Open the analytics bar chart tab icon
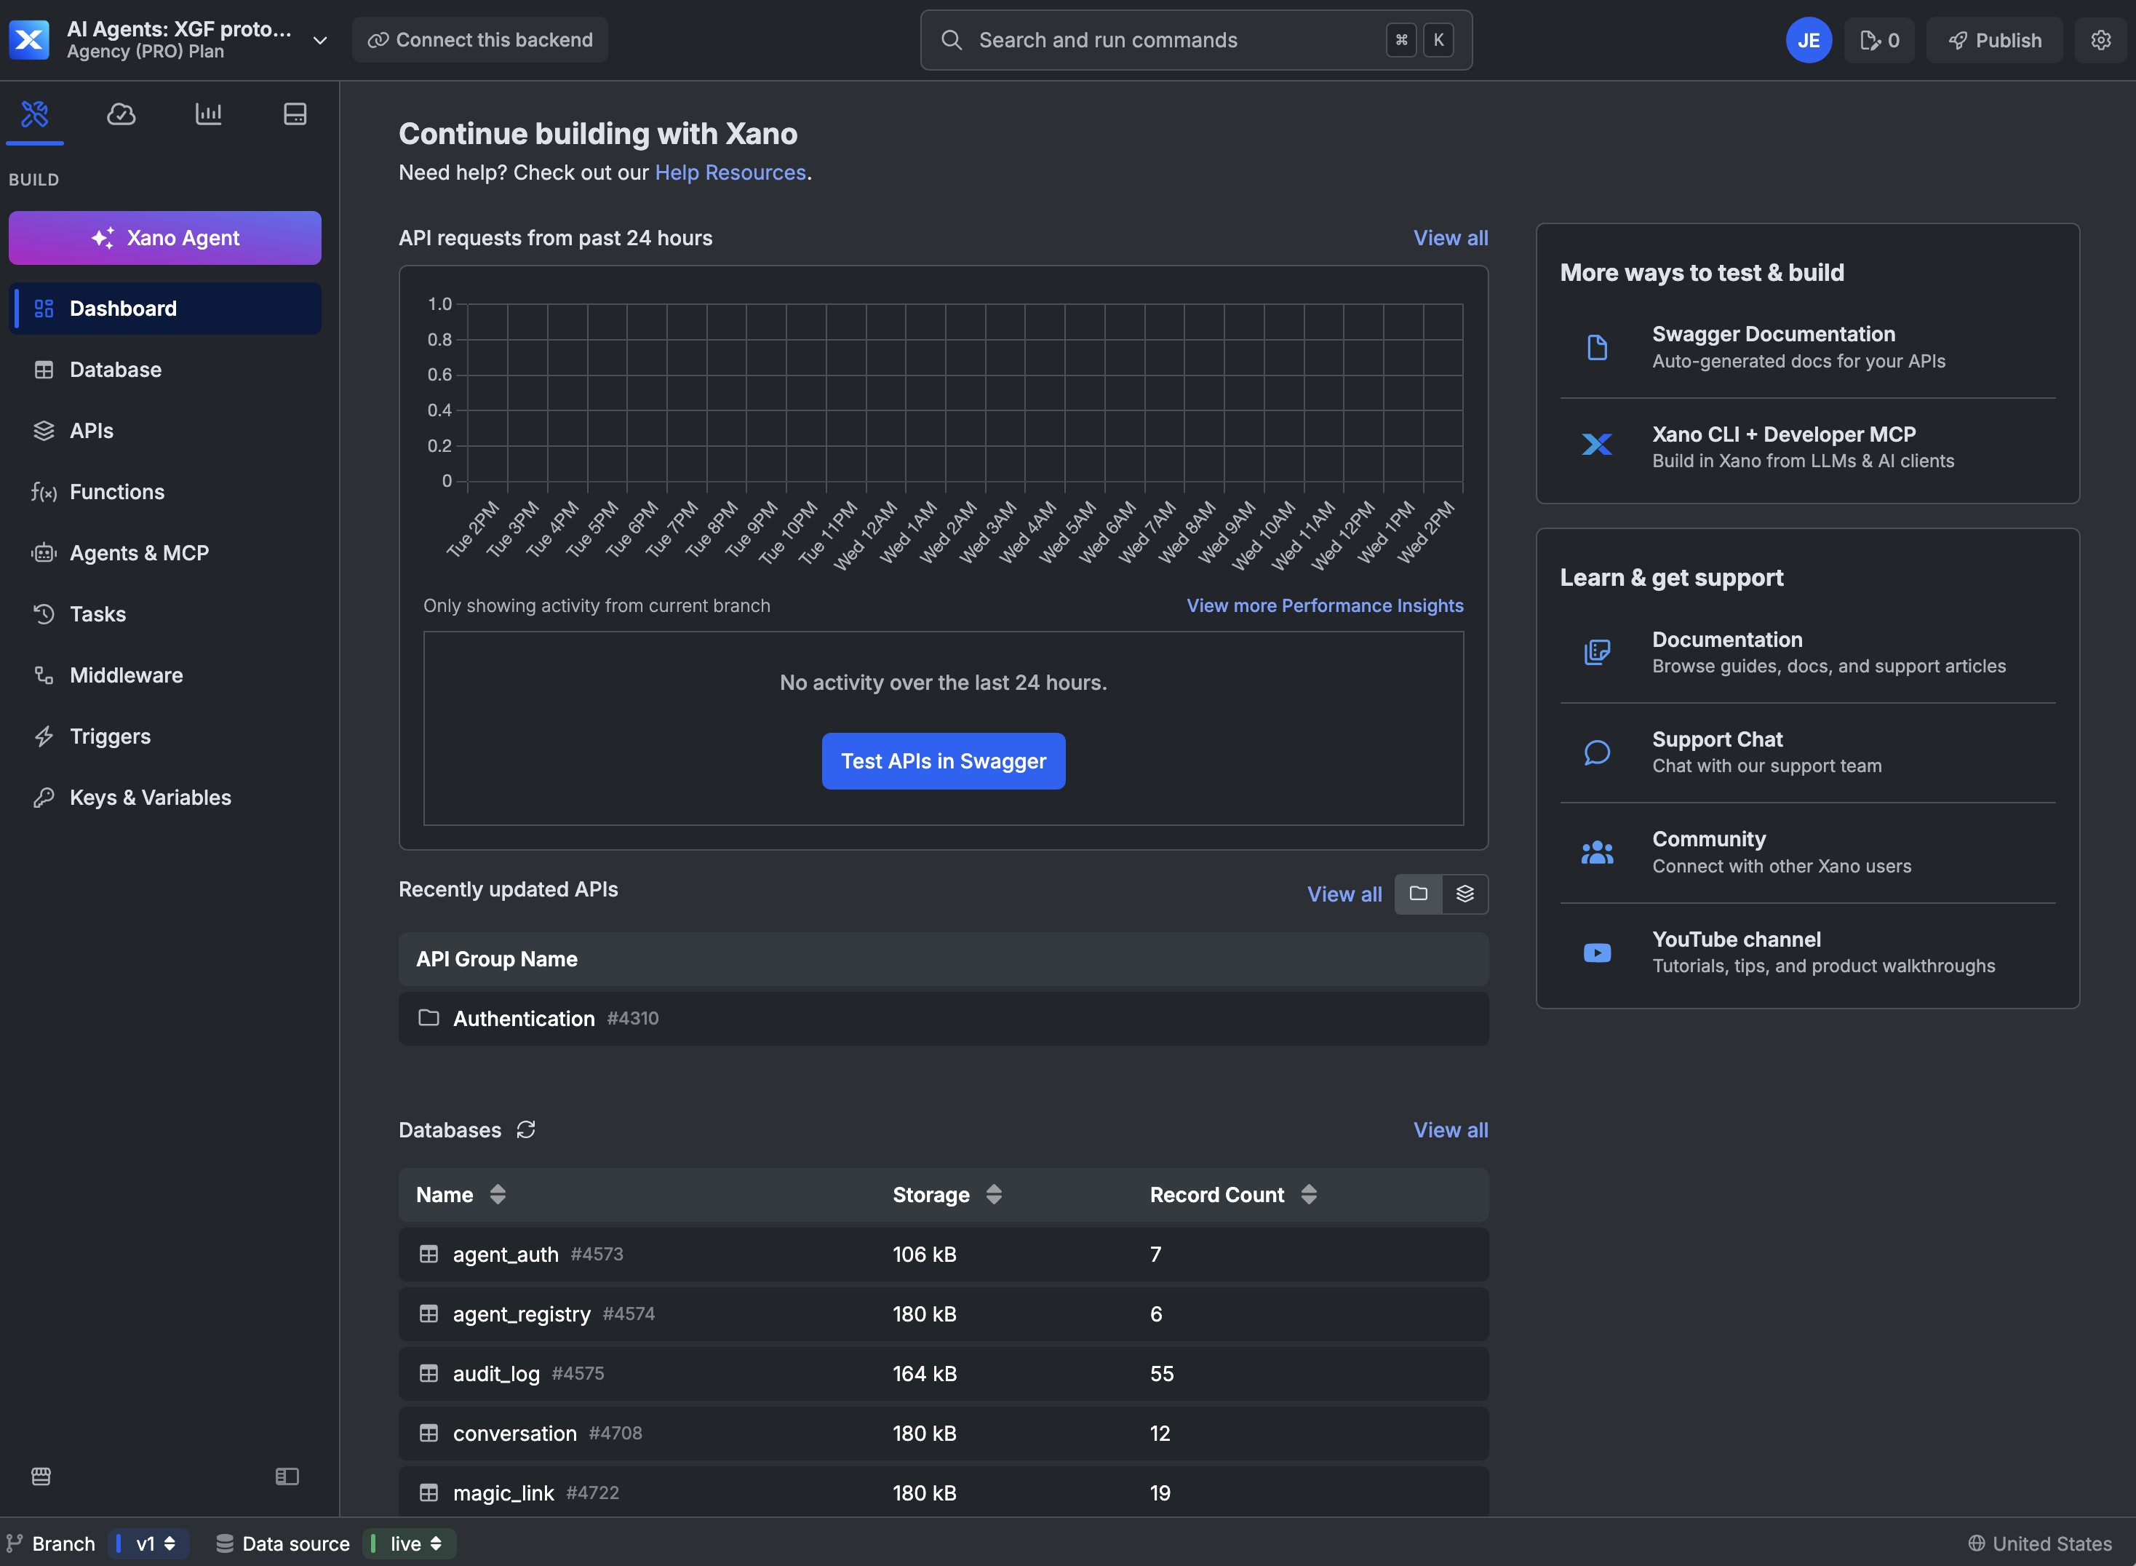Image resolution: width=2136 pixels, height=1566 pixels. (209, 115)
